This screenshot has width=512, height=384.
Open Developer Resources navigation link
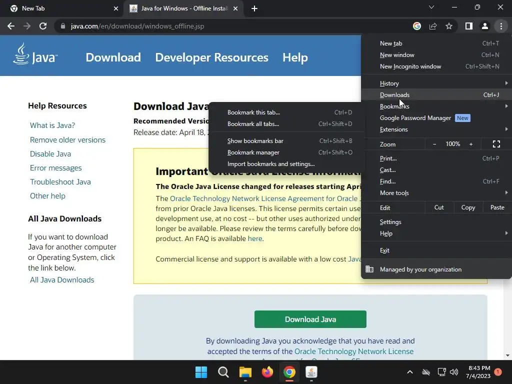tap(211, 57)
